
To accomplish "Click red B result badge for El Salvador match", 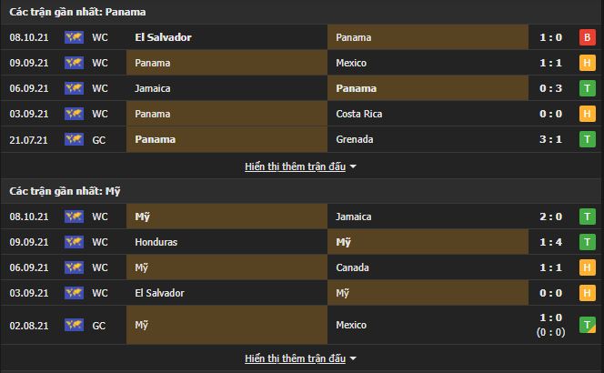I will [587, 37].
